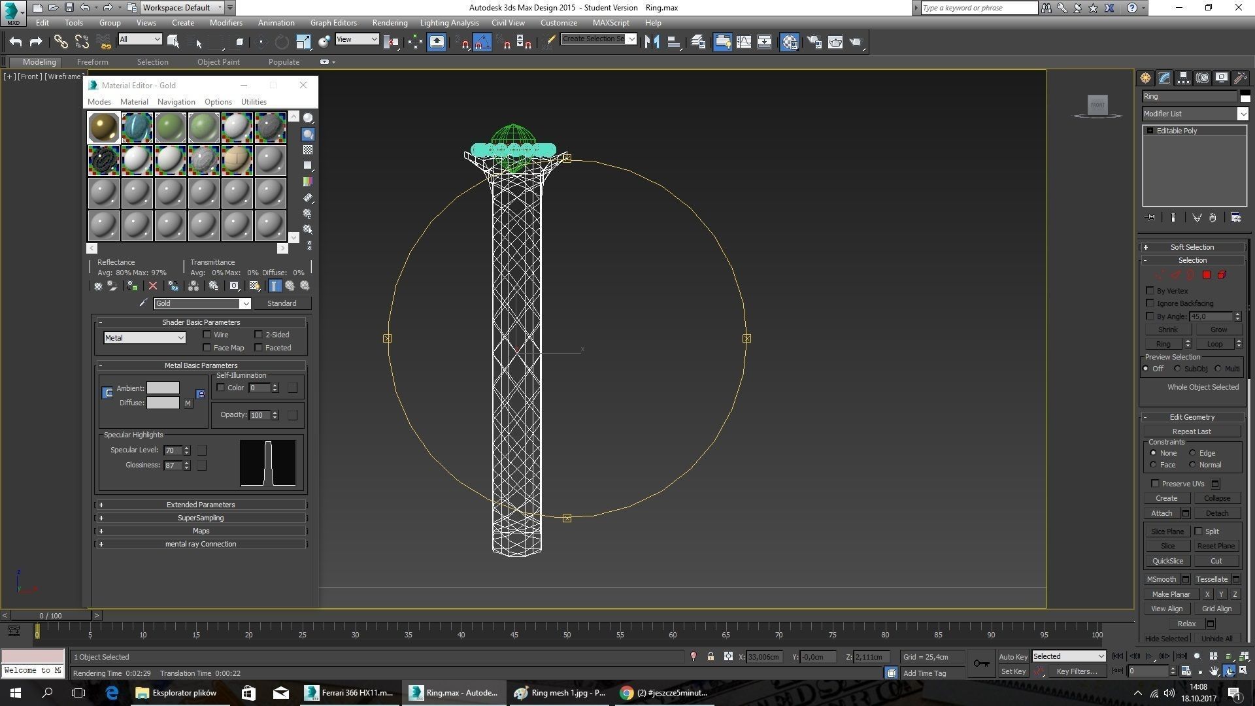
Task: Open Rendered Frame Window
Action: 835,42
